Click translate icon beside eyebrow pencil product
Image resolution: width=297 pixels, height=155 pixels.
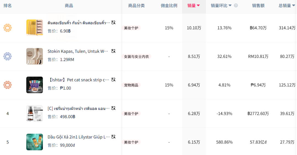pos(113,22)
